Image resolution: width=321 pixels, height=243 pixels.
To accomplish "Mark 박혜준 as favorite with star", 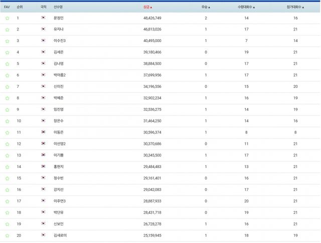I will point(7,98).
